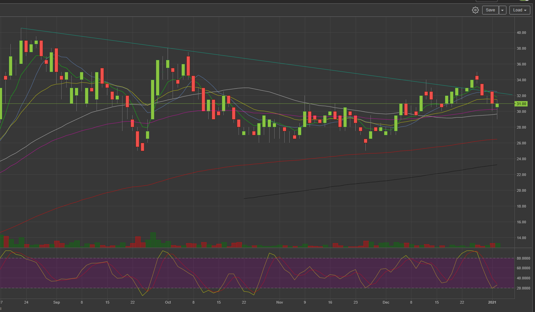Click the 40.00 price axis label
Screen dimensions: 535x312
coord(521,33)
